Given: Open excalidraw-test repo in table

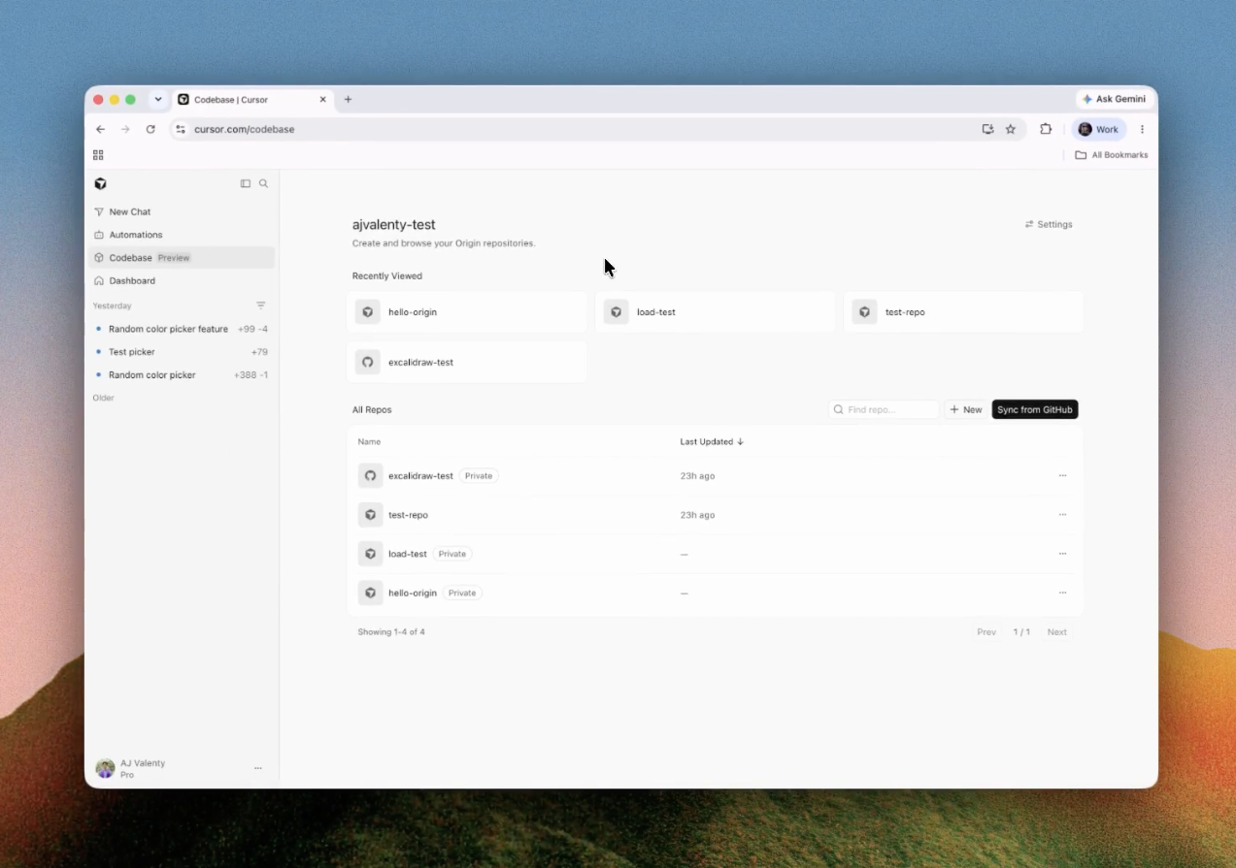Looking at the screenshot, I should tap(420, 476).
